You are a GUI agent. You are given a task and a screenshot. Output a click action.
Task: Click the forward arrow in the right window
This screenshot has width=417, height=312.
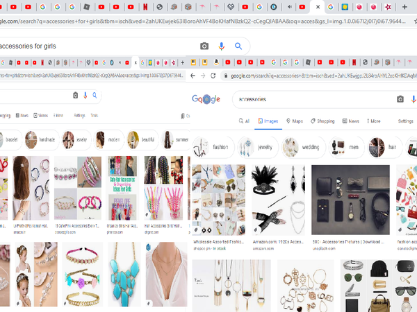click(203, 76)
